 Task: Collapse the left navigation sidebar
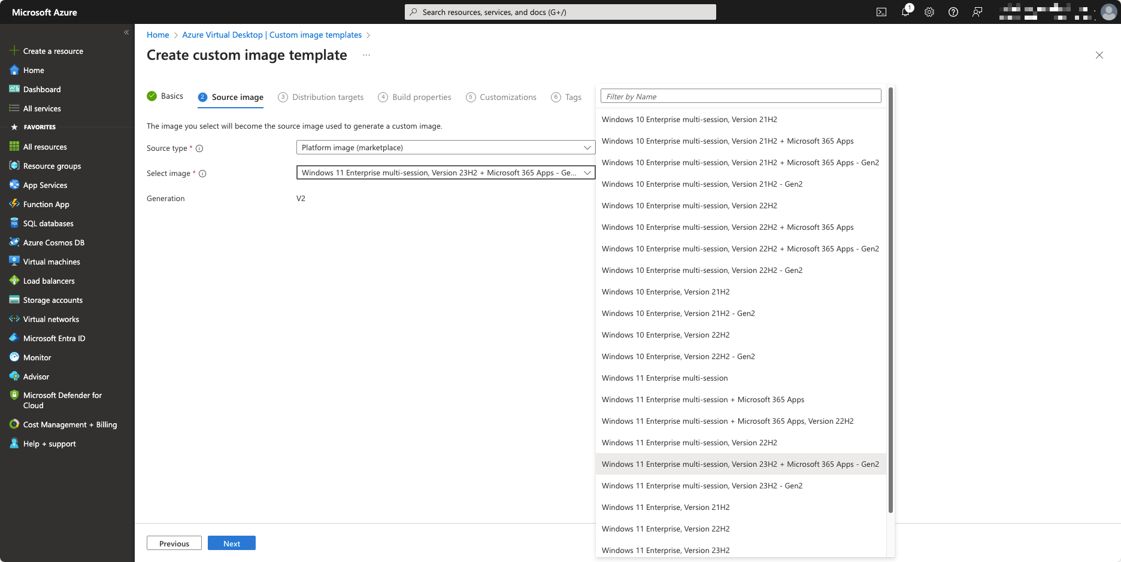pyautogui.click(x=126, y=32)
